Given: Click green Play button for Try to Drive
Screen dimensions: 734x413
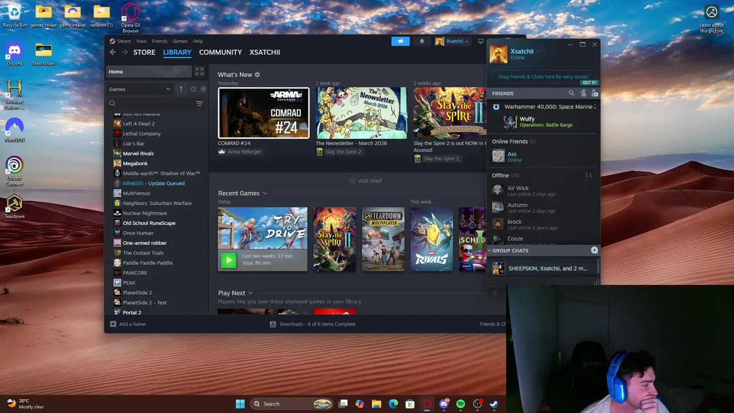Looking at the screenshot, I should [x=228, y=260].
